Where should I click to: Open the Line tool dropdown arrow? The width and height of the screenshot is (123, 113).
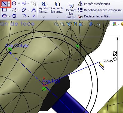point(9,4)
